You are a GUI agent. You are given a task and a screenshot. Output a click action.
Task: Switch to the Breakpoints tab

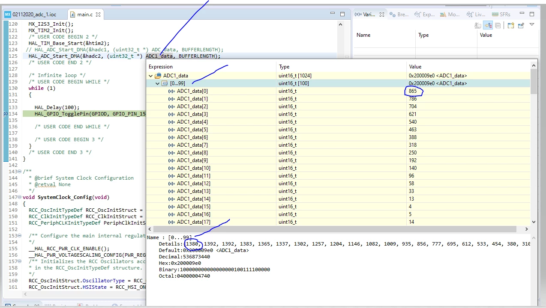(399, 14)
